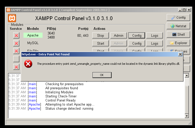
Task: Click the error message text about php5ts.dll
Action: point(108,64)
